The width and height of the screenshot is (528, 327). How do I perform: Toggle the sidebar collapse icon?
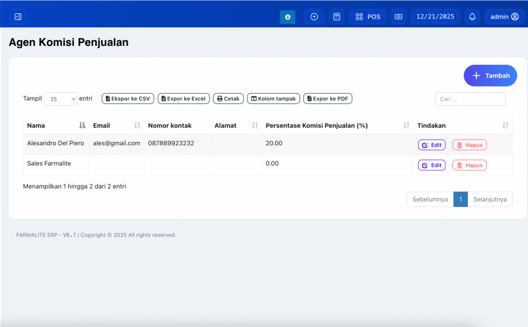click(18, 16)
